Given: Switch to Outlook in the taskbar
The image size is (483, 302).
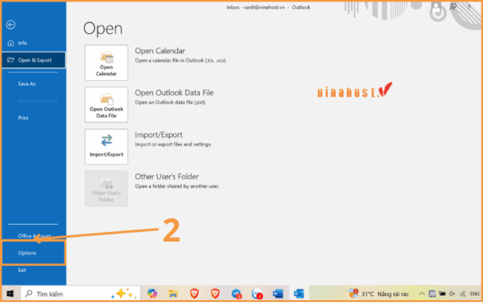Looking at the screenshot, I should pos(298,293).
